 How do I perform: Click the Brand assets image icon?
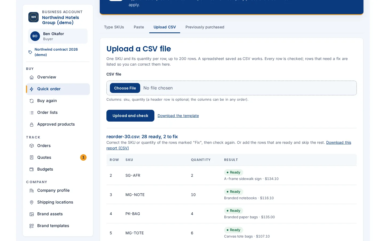coord(32,214)
